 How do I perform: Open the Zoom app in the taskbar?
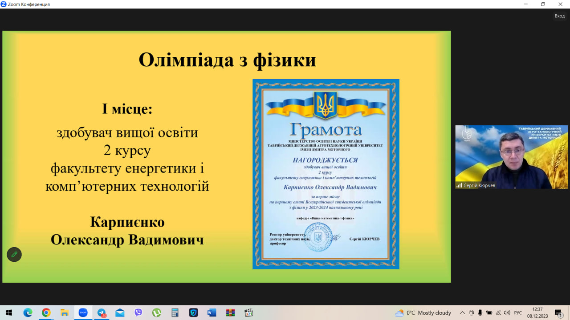click(83, 312)
